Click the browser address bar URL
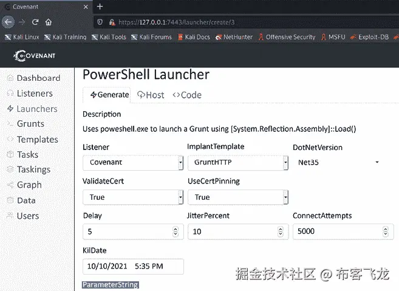 177,22
